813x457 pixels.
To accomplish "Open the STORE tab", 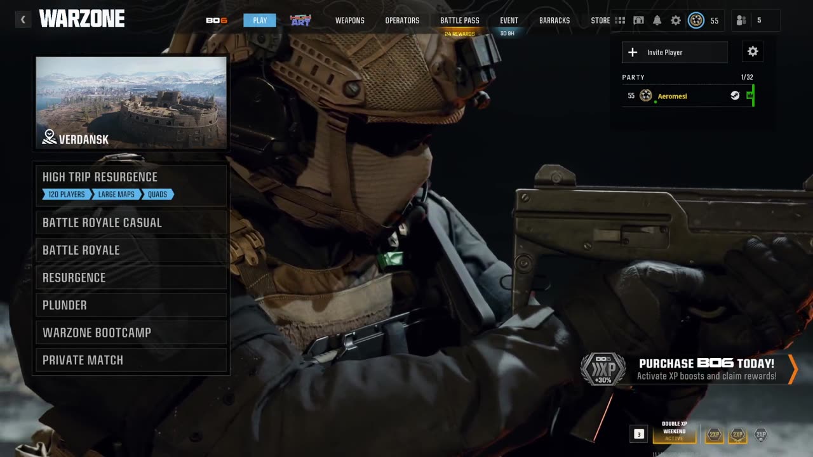I will (x=600, y=20).
